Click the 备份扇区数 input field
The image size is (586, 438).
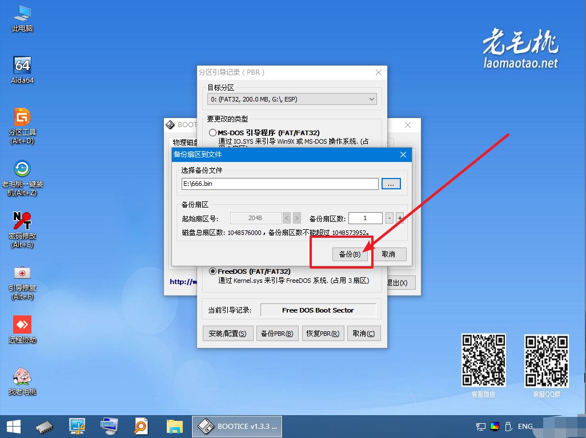[x=365, y=218]
